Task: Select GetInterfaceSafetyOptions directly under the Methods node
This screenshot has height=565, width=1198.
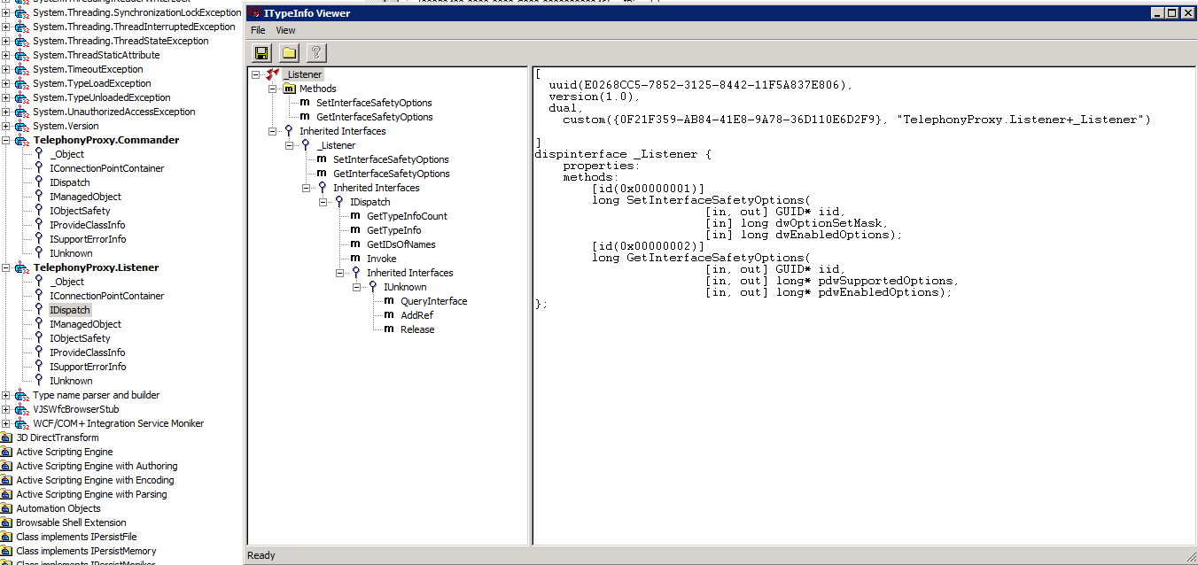Action: [x=374, y=117]
